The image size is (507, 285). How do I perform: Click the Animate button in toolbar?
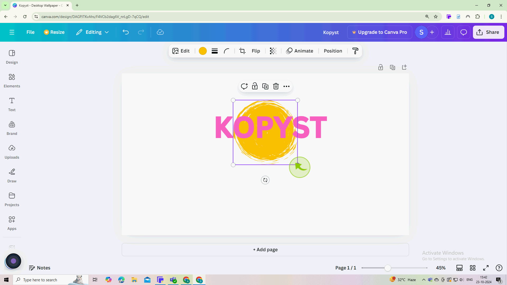[300, 51]
